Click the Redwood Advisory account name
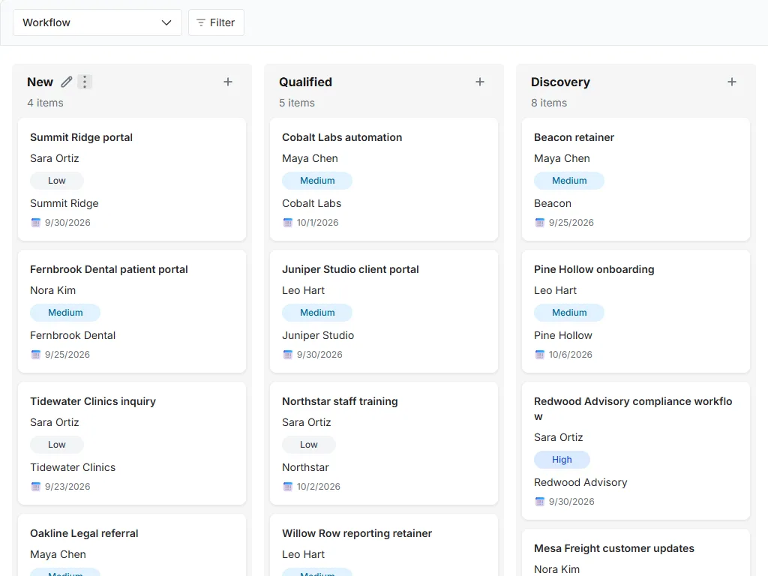The height and width of the screenshot is (576, 768). point(580,482)
